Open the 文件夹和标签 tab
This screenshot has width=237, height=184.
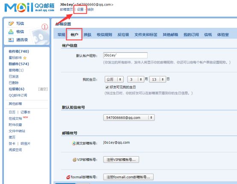coord(146,35)
